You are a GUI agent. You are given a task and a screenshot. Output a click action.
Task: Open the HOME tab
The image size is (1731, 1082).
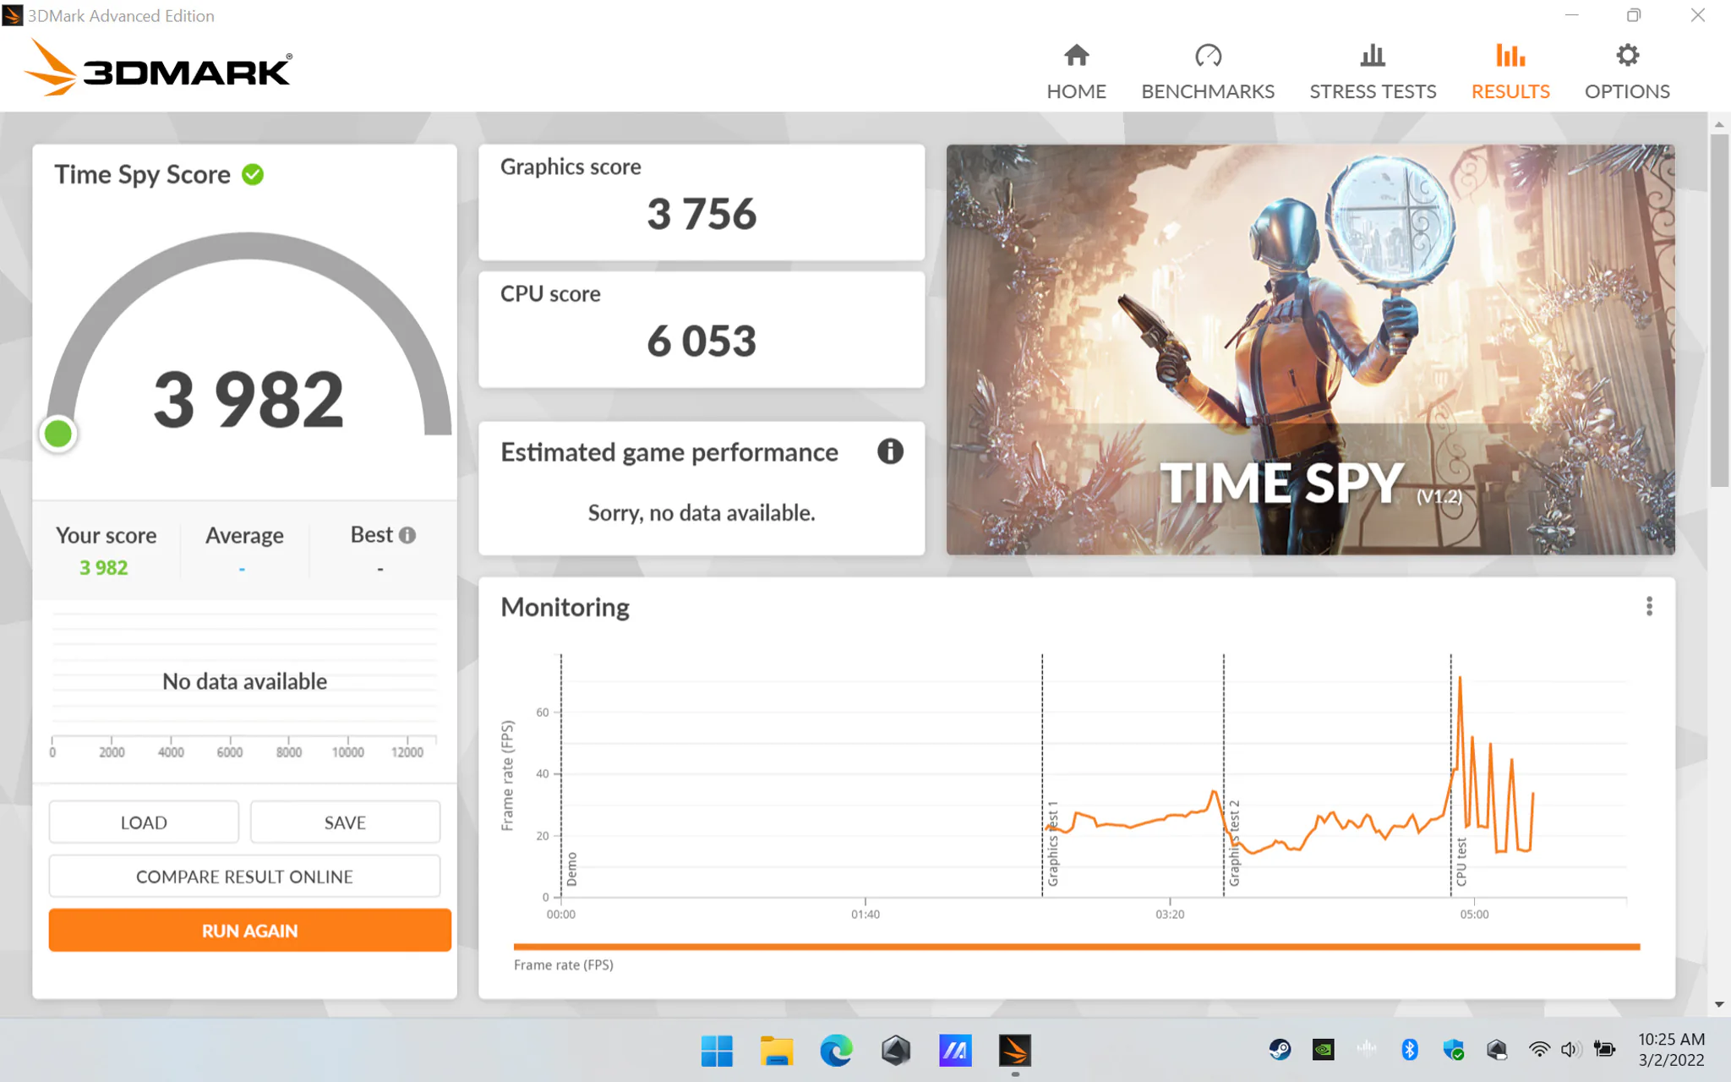[x=1076, y=72]
